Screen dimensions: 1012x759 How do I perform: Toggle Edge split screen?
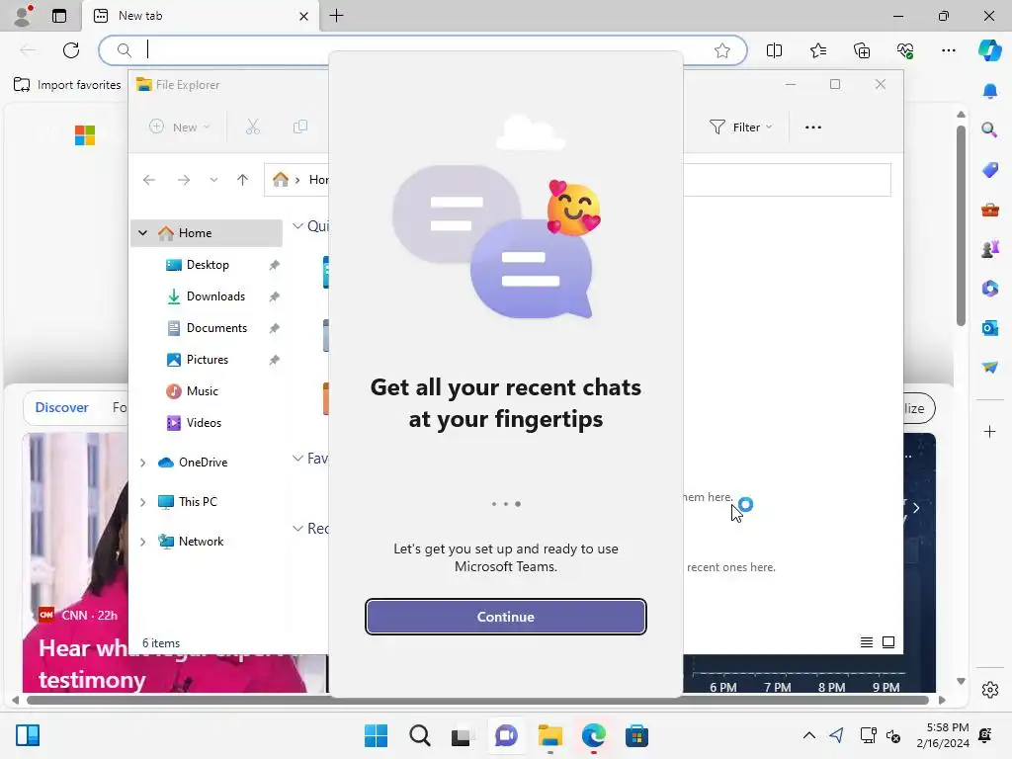click(x=774, y=50)
